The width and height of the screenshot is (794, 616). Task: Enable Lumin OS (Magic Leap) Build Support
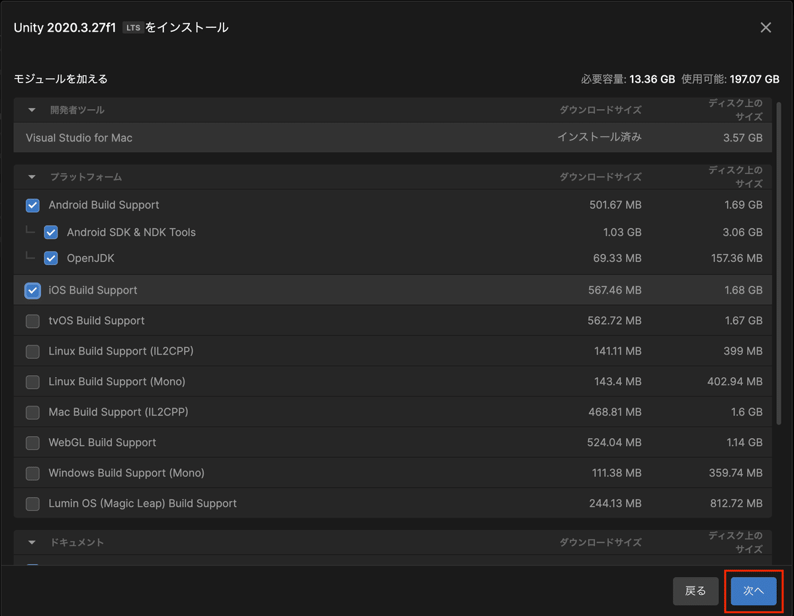coord(32,504)
